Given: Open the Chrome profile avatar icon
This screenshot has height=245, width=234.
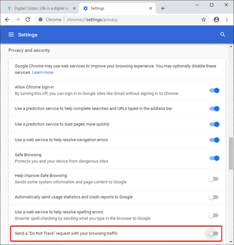Looking at the screenshot, I should pyautogui.click(x=216, y=20).
